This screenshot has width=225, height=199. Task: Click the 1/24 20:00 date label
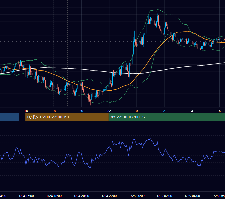81,196
